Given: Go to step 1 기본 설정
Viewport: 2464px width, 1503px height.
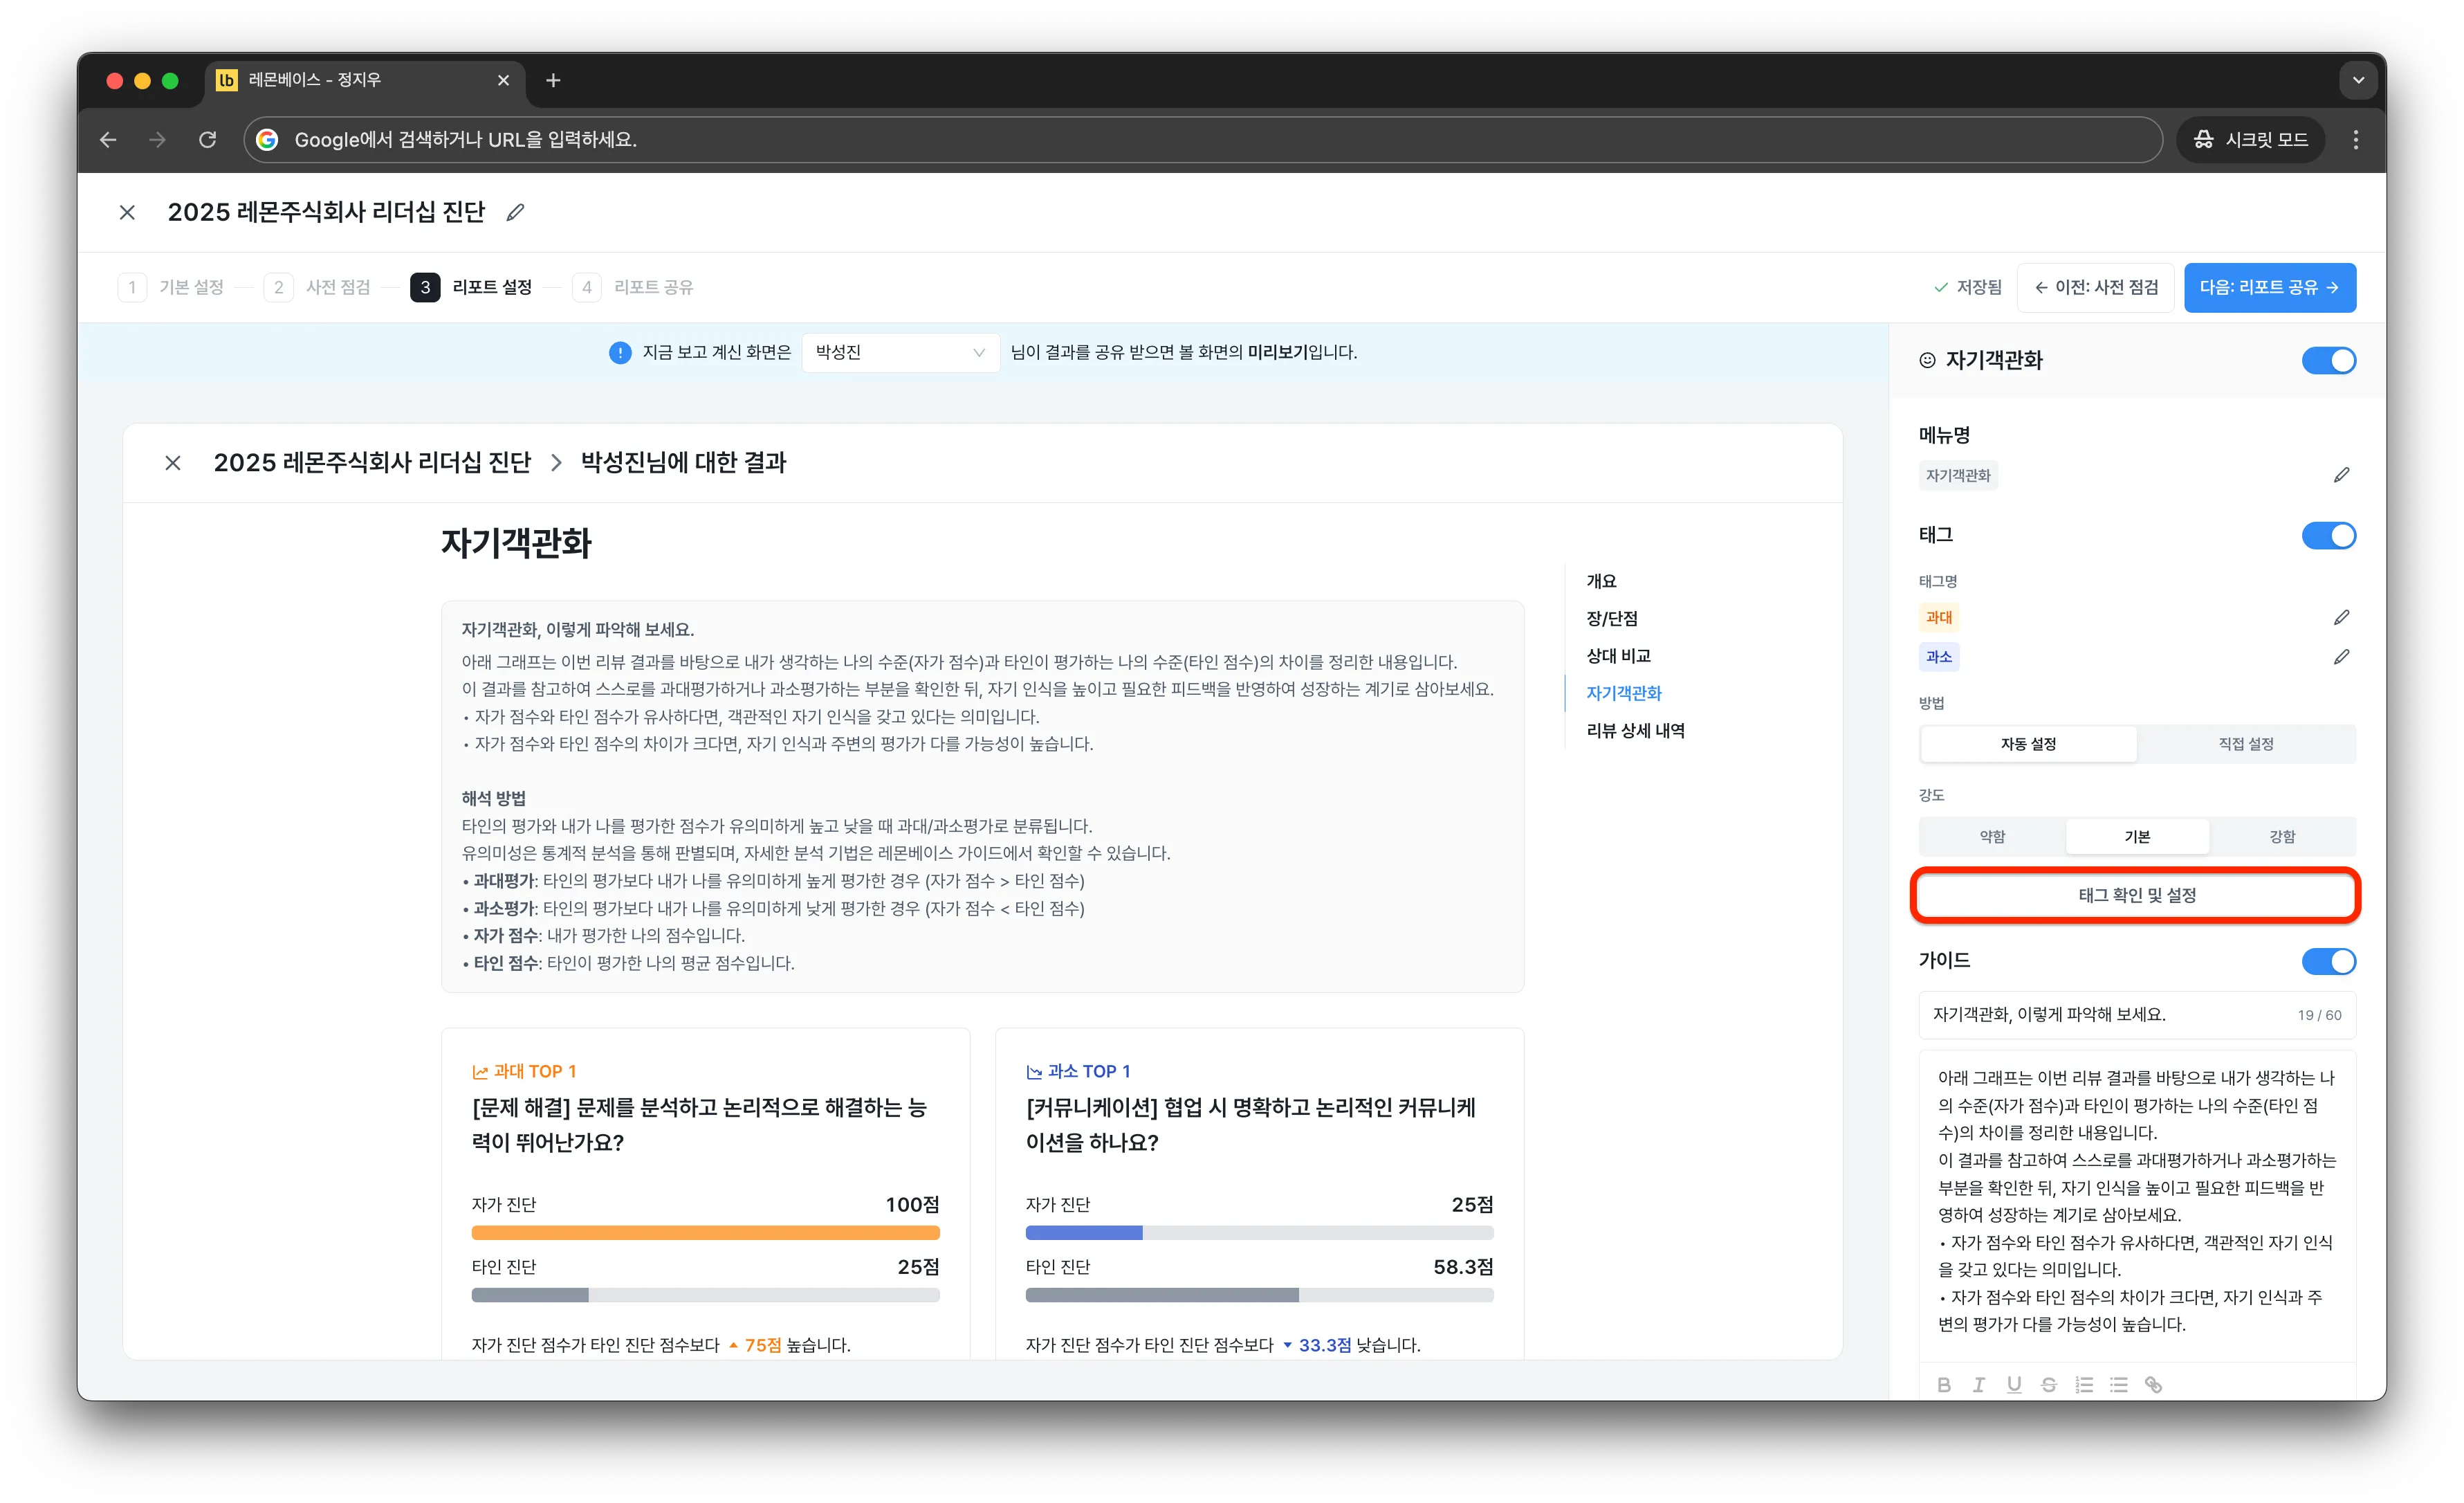Looking at the screenshot, I should pos(171,287).
